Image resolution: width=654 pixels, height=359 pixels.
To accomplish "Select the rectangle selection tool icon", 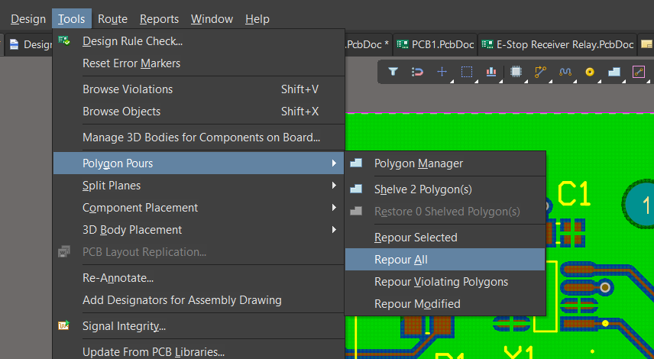I will tap(466, 72).
